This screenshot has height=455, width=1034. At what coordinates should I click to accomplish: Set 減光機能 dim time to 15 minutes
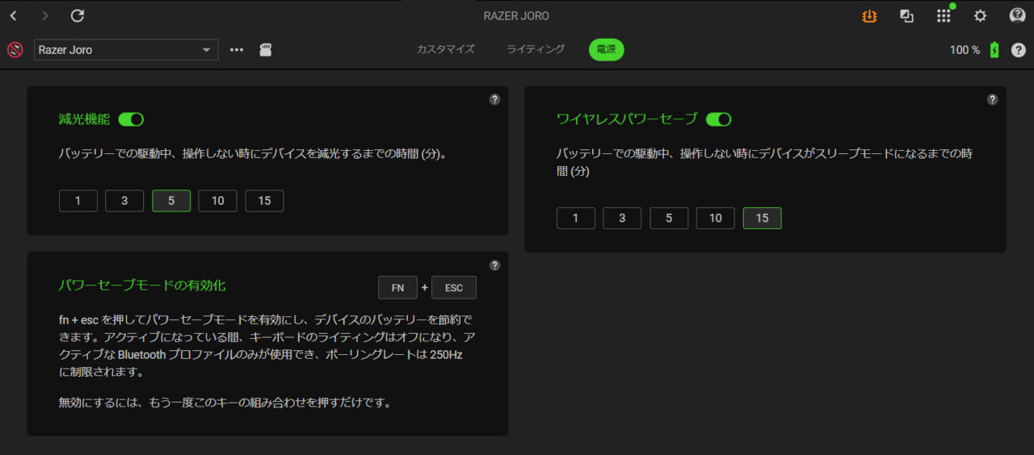point(264,201)
